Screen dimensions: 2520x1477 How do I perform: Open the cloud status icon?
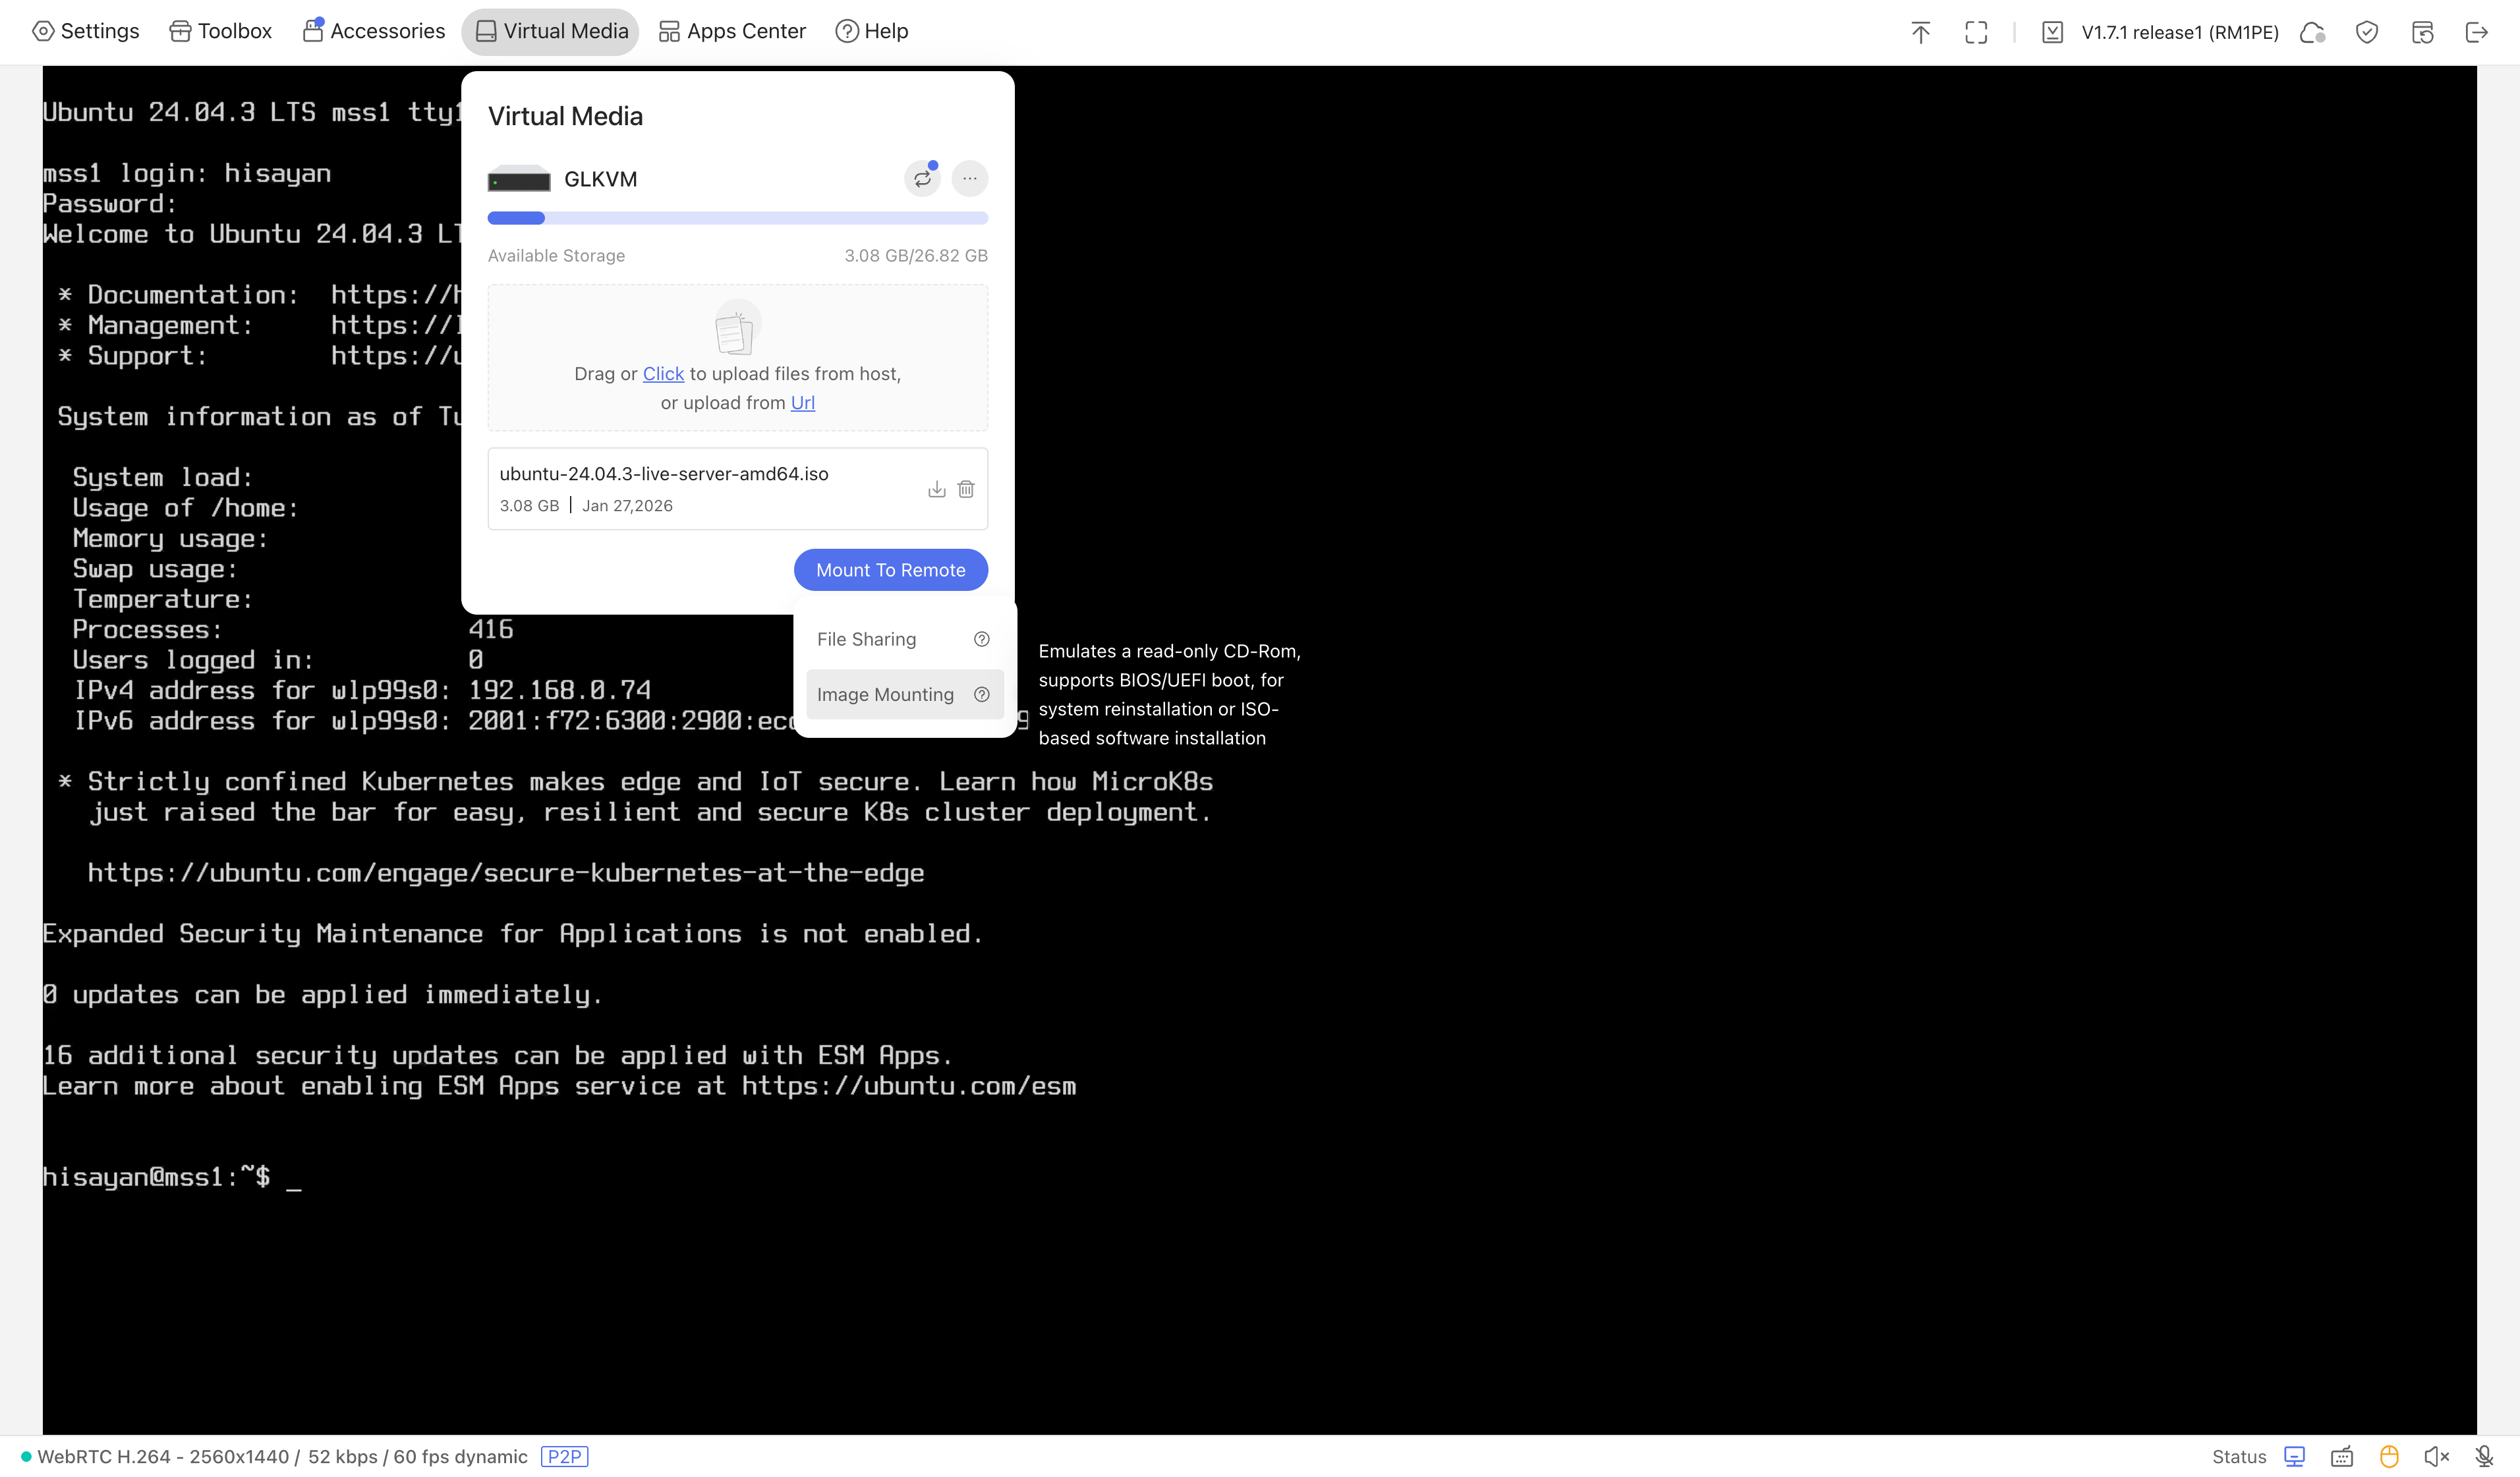[2312, 32]
